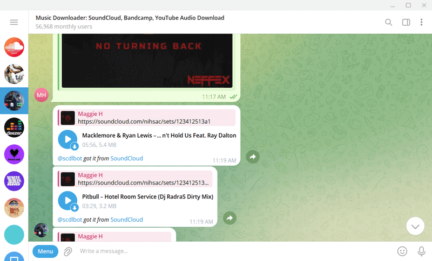
Task: Open the three-dot chat options menu
Action: (x=421, y=22)
